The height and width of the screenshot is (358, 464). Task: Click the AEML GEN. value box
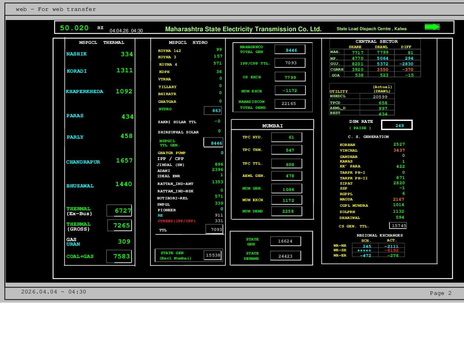click(287, 176)
